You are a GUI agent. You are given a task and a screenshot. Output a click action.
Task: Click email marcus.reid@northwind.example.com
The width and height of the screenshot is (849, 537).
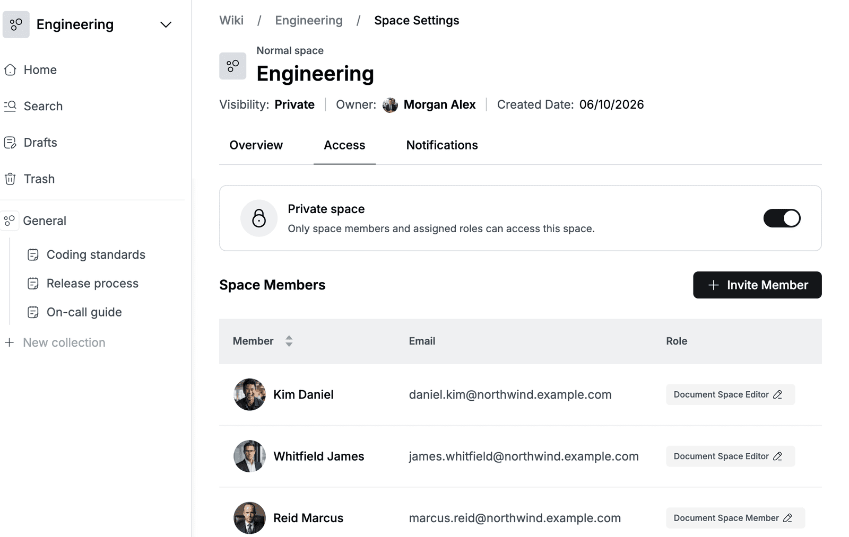pyautogui.click(x=515, y=518)
